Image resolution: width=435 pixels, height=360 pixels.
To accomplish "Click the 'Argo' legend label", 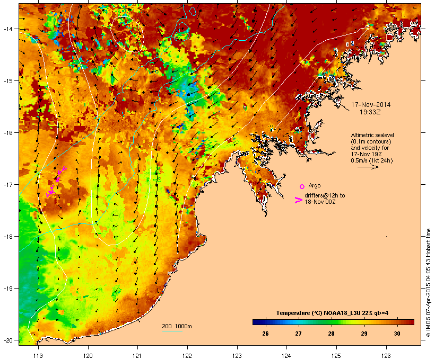I will 315,185.
